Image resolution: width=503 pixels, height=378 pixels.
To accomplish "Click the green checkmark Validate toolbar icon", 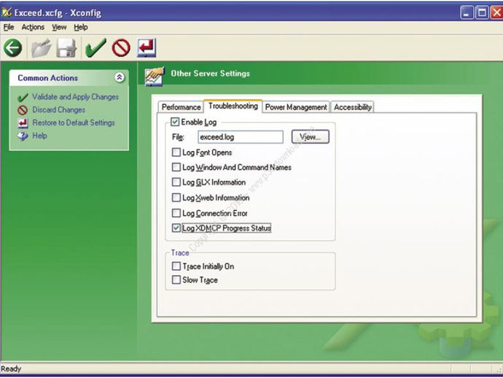I will click(x=95, y=48).
